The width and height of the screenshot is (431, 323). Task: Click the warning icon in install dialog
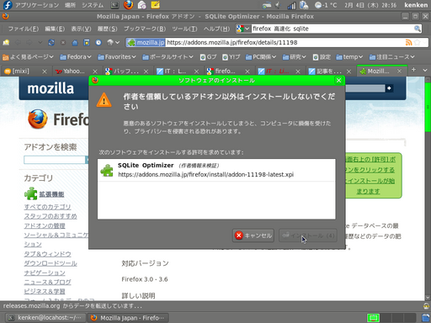[x=104, y=100]
